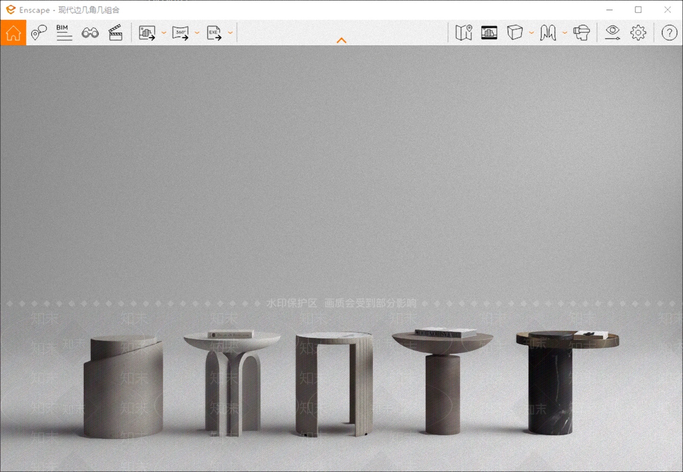
Task: Enable the VR headset icon
Action: 581,32
